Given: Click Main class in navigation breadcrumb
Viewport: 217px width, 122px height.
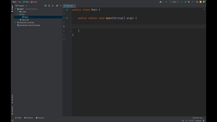Looking at the screenshot, I should [x=26, y=2].
